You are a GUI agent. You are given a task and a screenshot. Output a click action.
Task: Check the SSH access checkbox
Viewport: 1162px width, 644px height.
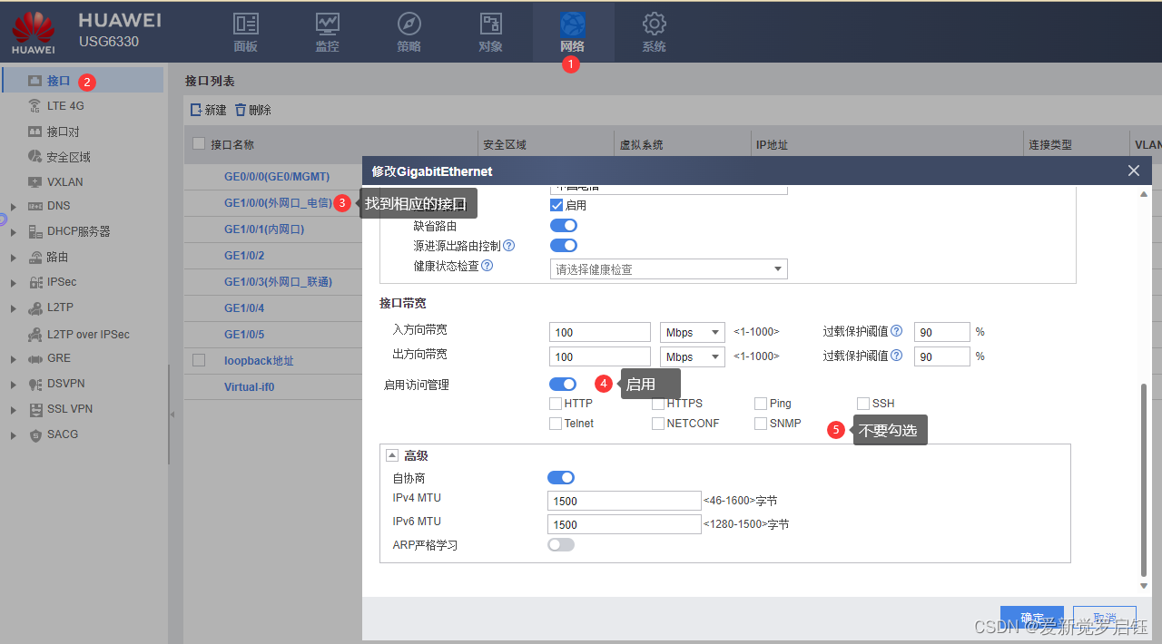click(863, 404)
